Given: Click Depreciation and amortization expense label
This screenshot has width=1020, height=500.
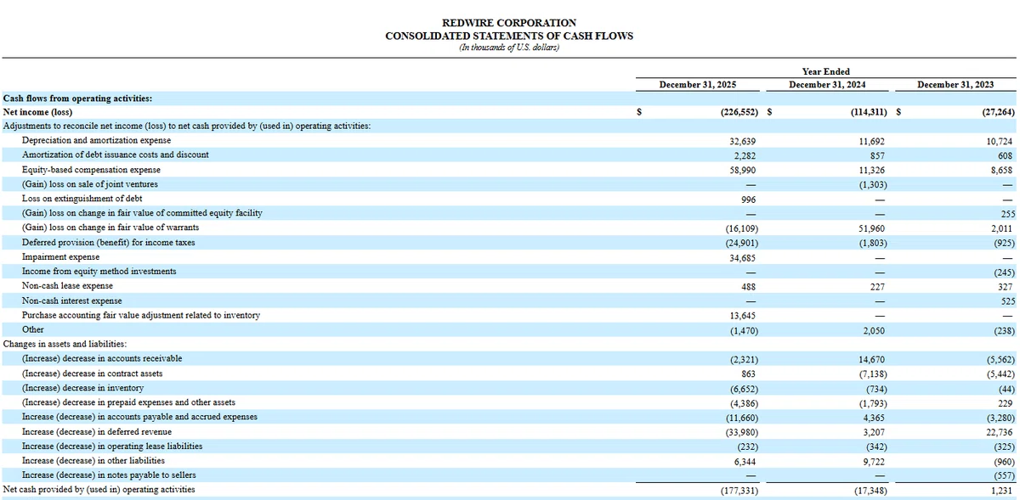Looking at the screenshot, I should (x=96, y=140).
